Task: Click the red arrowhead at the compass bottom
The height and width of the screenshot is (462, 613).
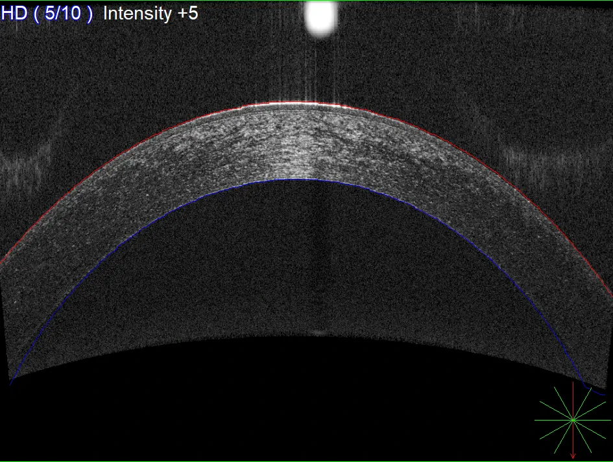Action: point(574,454)
